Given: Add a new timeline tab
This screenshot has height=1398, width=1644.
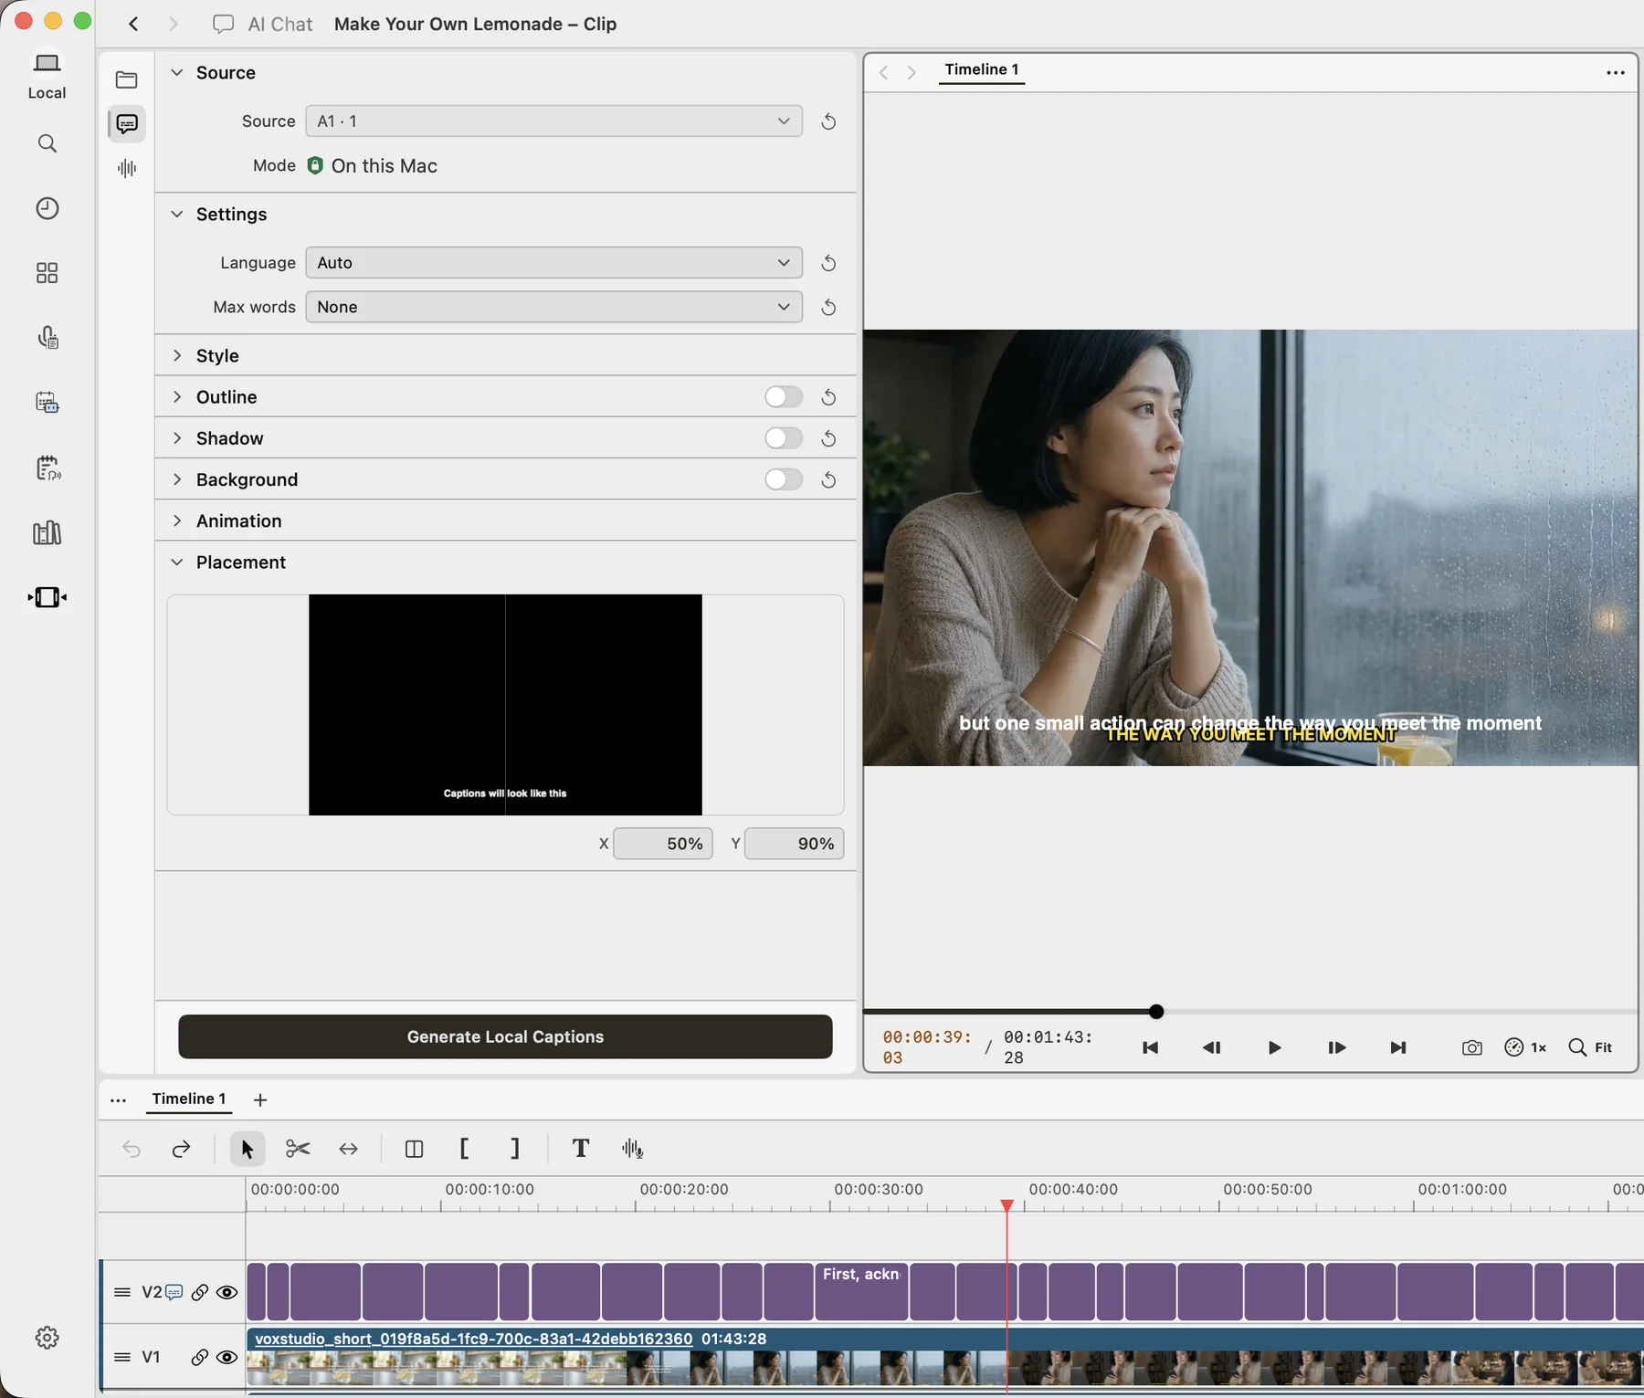Looking at the screenshot, I should click(260, 1099).
